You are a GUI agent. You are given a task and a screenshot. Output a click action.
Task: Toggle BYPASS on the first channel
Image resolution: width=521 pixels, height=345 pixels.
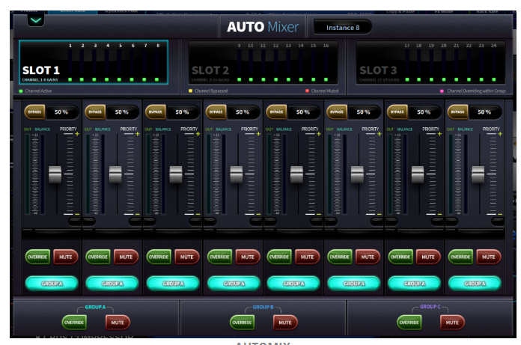[x=34, y=112]
